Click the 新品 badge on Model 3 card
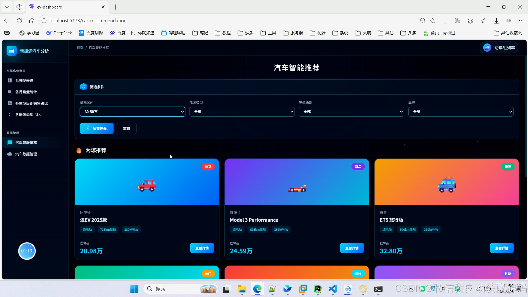This screenshot has width=528, height=297. [358, 167]
